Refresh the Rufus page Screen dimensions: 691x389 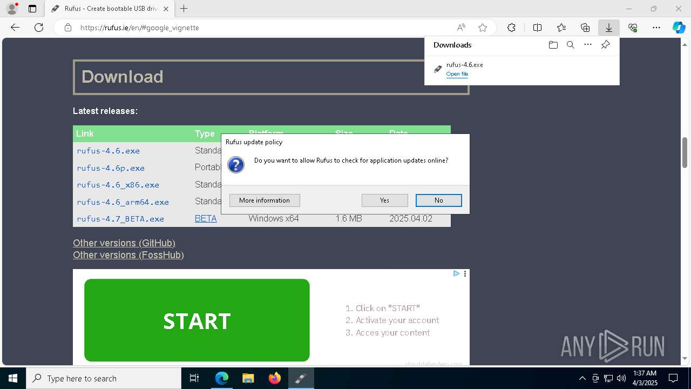[39, 28]
